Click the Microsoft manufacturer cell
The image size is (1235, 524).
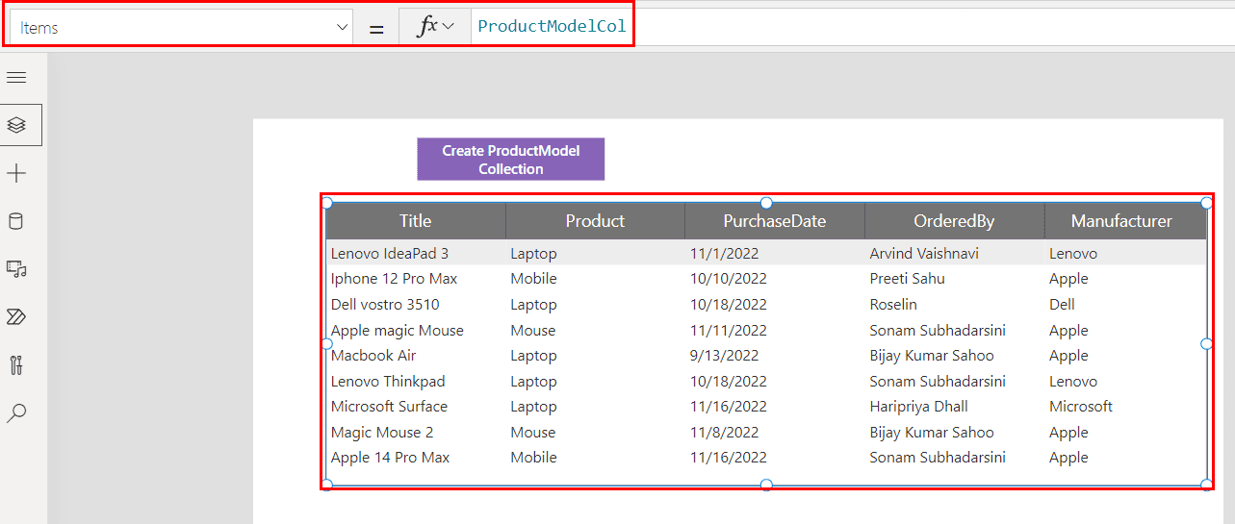pos(1081,407)
